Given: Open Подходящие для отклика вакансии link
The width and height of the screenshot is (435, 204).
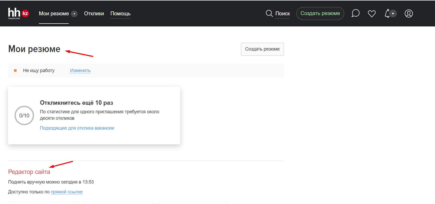Looking at the screenshot, I should coord(77,128).
